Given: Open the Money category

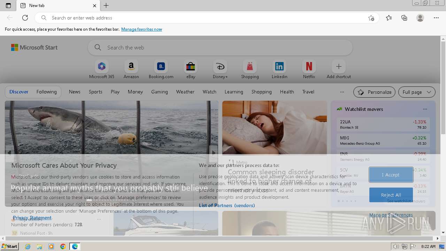Looking at the screenshot, I should point(135,92).
